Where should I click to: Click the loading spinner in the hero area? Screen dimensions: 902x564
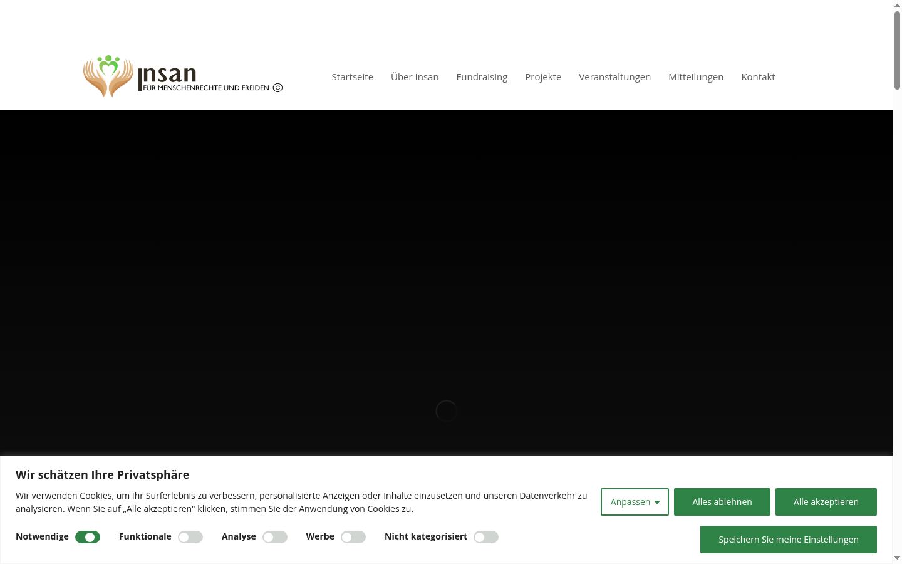446,411
